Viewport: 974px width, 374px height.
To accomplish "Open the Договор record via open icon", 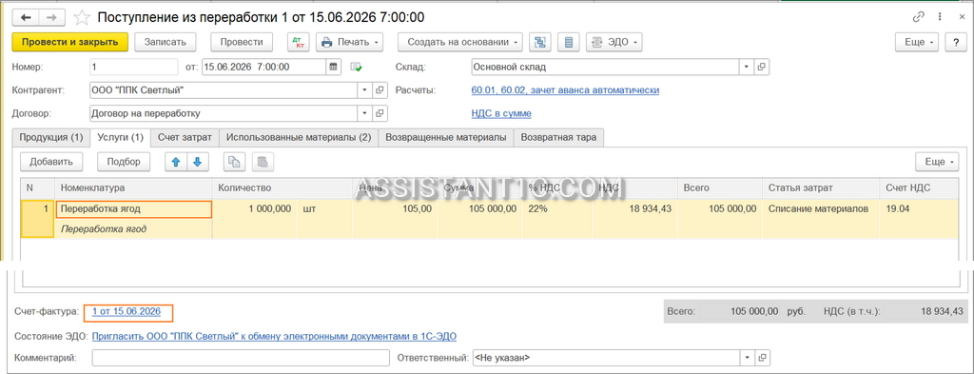I will (380, 113).
